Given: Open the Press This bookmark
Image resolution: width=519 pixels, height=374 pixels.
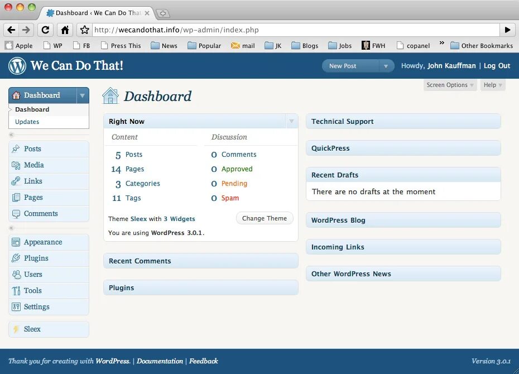Looking at the screenshot, I should [x=121, y=46].
